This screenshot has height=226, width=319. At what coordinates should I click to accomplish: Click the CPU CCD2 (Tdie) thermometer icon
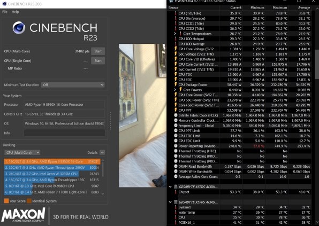tap(176, 28)
